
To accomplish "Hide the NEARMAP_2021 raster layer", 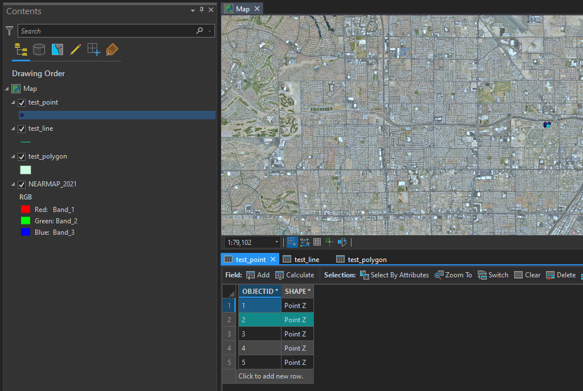I will pyautogui.click(x=21, y=184).
